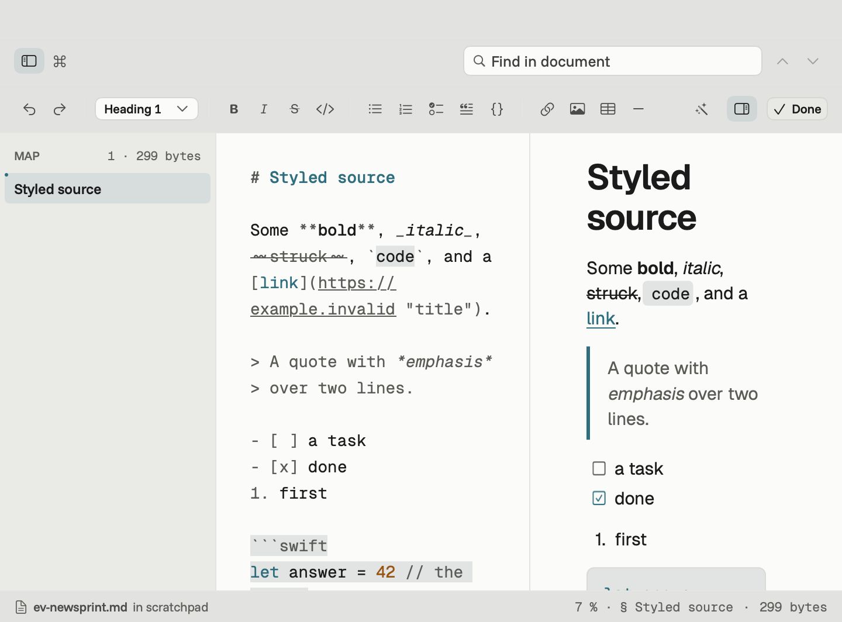842x622 pixels.
Task: Insert a task list
Action: click(x=436, y=109)
